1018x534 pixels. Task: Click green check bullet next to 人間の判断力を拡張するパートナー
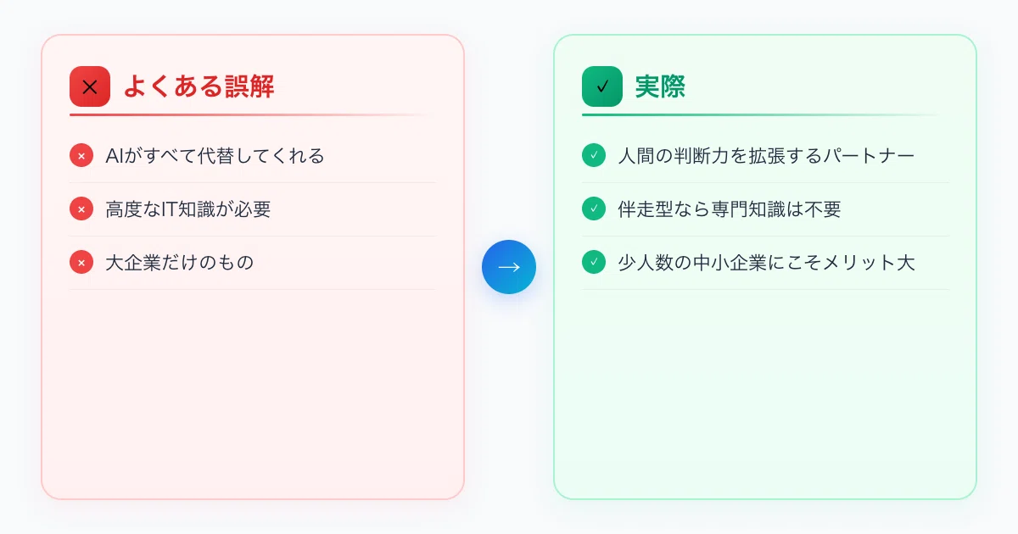click(x=594, y=156)
